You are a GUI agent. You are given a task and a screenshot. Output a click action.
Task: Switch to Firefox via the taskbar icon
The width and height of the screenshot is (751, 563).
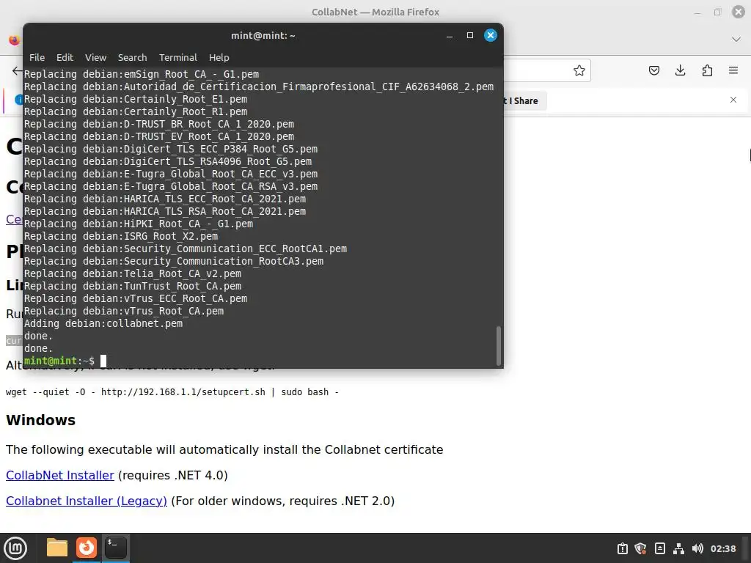click(x=87, y=548)
